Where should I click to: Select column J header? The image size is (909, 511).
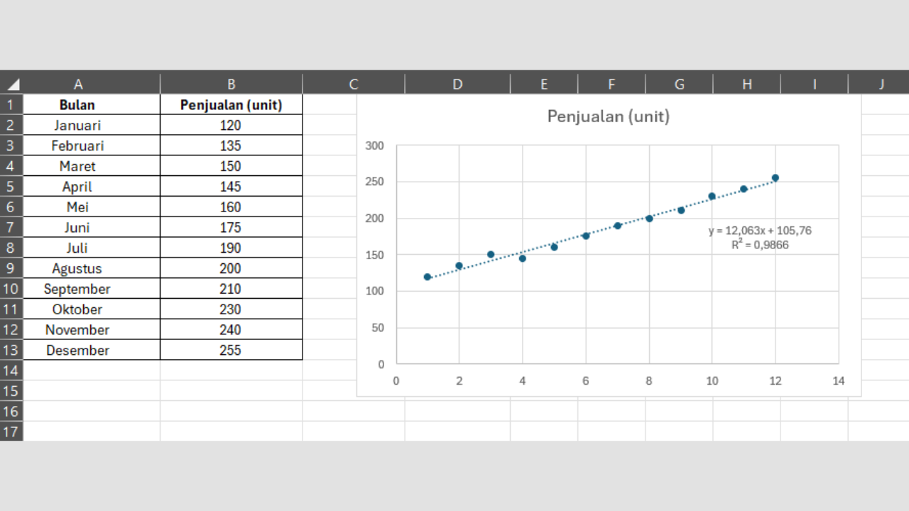881,83
